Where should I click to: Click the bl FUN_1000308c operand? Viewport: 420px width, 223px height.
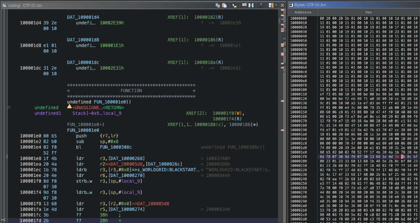116,147
